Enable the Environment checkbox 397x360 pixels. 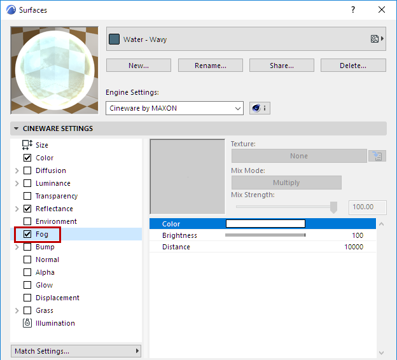pyautogui.click(x=27, y=221)
